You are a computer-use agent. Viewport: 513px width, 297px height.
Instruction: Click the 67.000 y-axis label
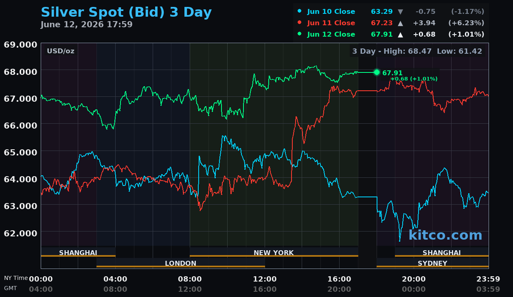click(20, 98)
